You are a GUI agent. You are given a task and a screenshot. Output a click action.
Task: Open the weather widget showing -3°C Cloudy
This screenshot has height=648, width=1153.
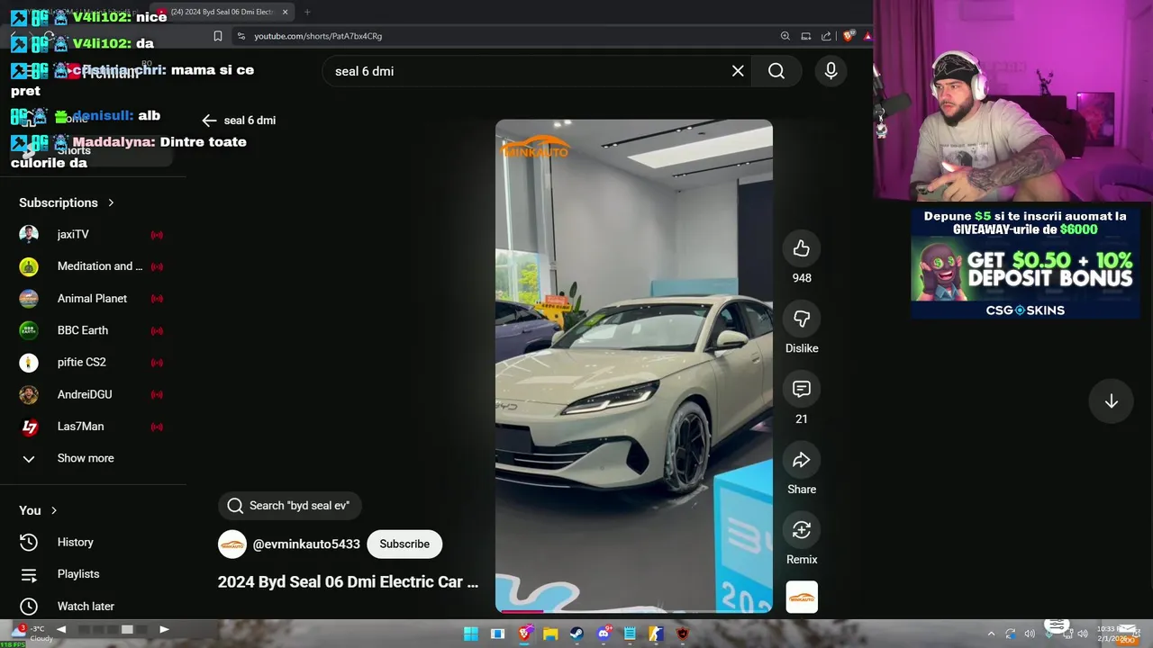[32, 634]
